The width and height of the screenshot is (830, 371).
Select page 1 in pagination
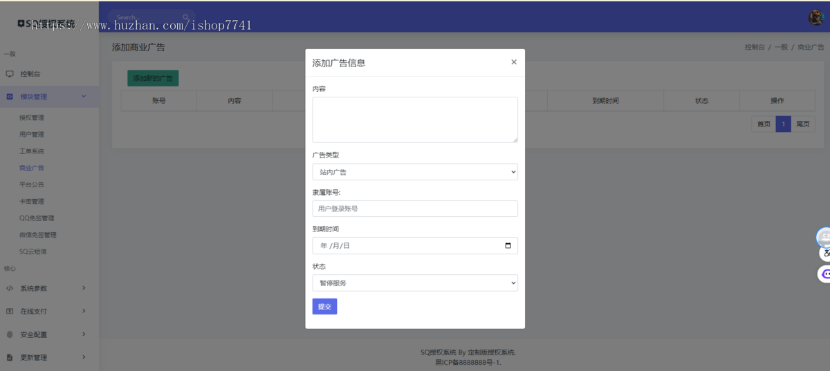click(x=783, y=124)
